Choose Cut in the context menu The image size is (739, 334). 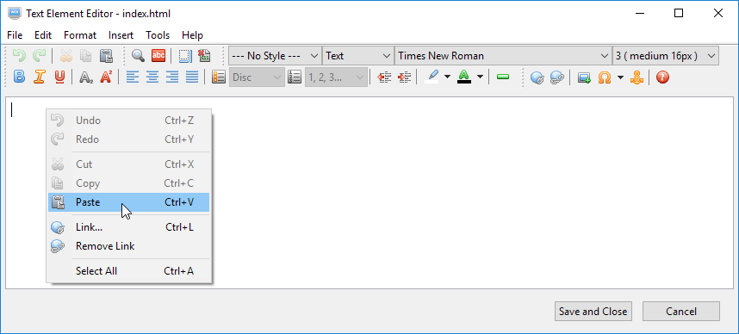pyautogui.click(x=128, y=164)
